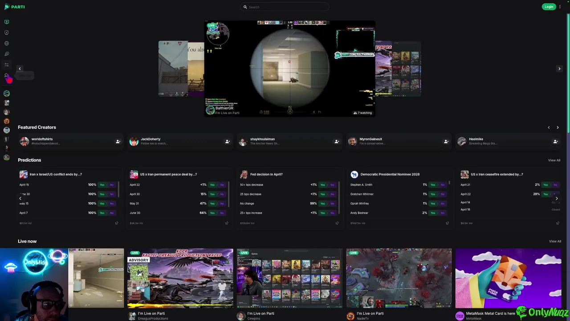Viewport: 570px width, 321px height.
Task: View All predictions
Action: coord(554,160)
